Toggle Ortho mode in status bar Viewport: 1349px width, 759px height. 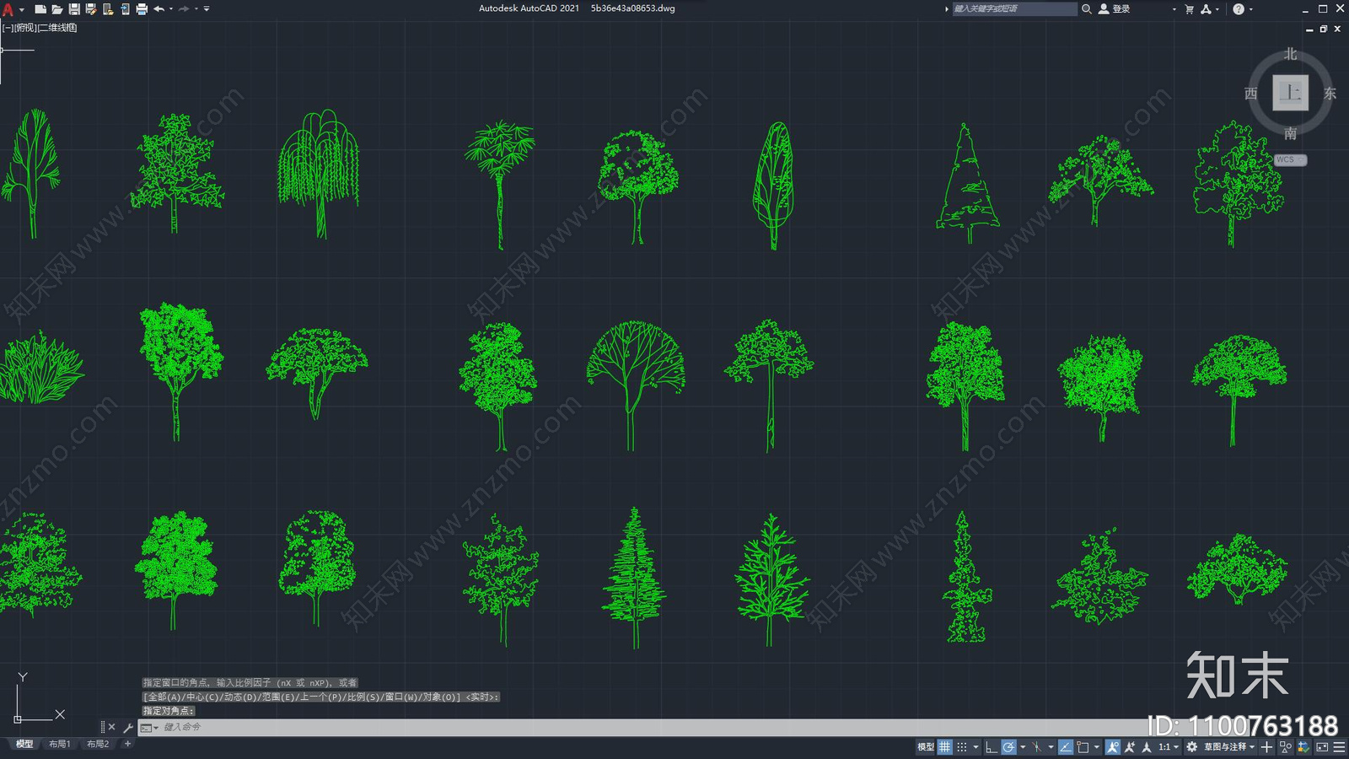(992, 747)
